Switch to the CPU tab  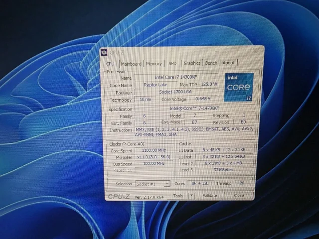(x=110, y=64)
